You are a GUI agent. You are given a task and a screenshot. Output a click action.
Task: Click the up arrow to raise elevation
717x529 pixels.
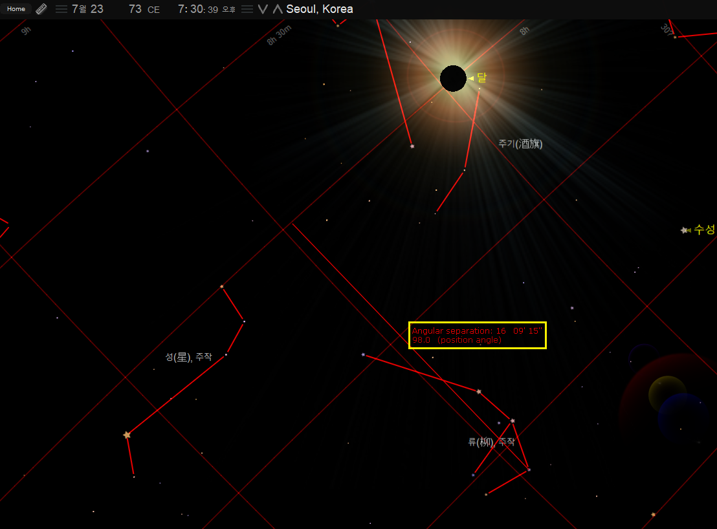[278, 9]
